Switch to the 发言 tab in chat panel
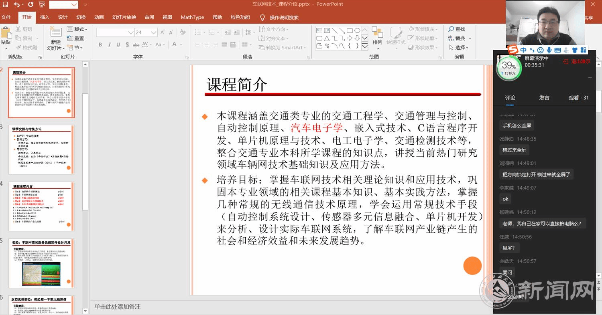Viewport: 602px width, 315px height. pyautogui.click(x=544, y=98)
